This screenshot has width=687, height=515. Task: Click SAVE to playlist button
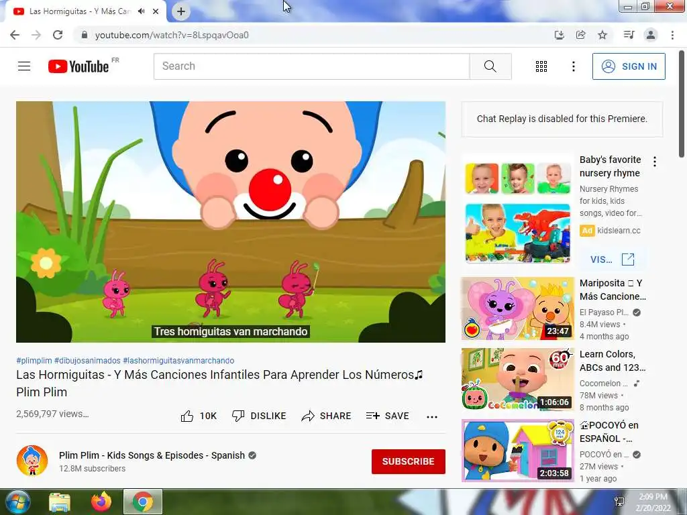pyautogui.click(x=387, y=416)
